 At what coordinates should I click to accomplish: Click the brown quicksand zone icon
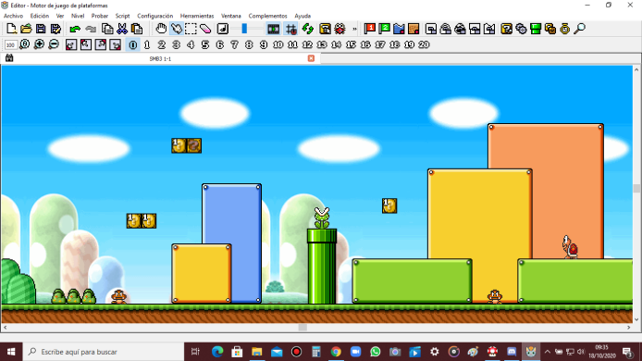coord(414,29)
